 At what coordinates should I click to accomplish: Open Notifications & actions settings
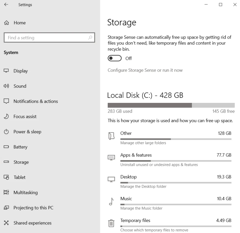[36, 101]
